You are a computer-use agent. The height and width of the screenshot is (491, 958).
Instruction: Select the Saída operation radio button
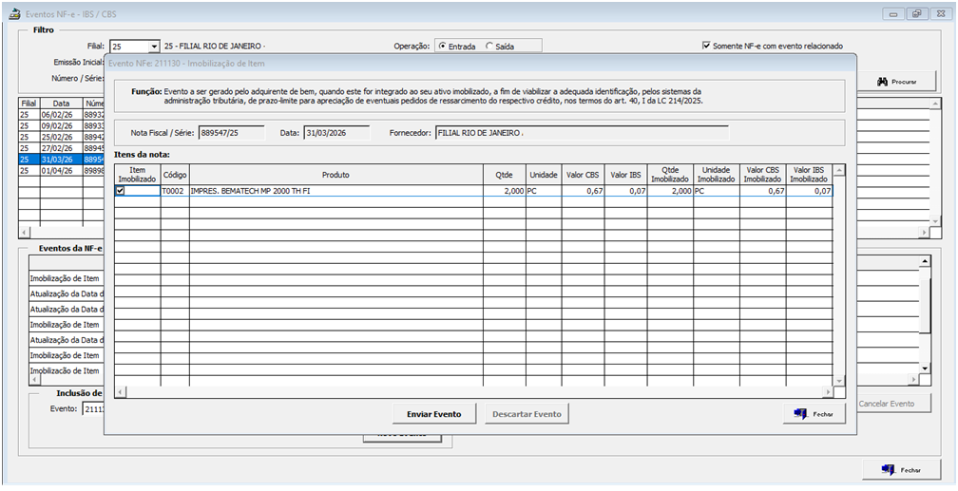[x=489, y=46]
